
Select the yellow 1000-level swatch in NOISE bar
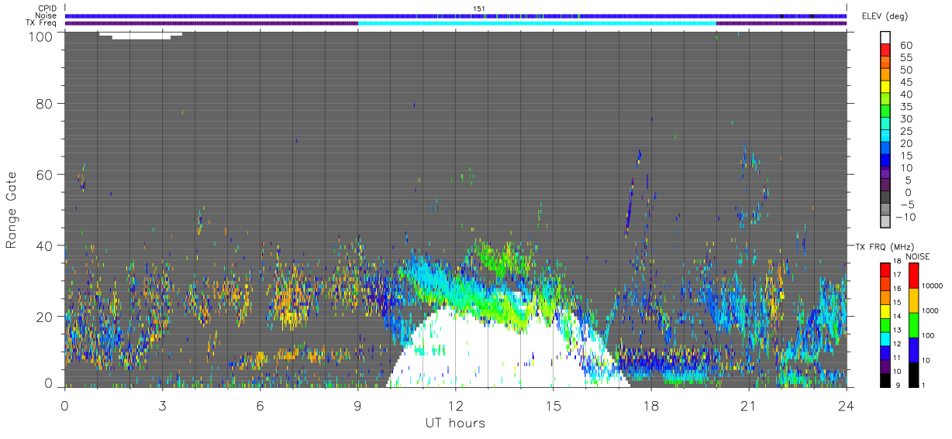point(916,300)
